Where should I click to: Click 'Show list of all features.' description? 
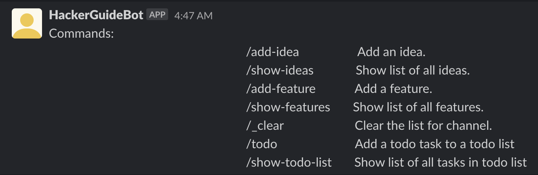418,107
